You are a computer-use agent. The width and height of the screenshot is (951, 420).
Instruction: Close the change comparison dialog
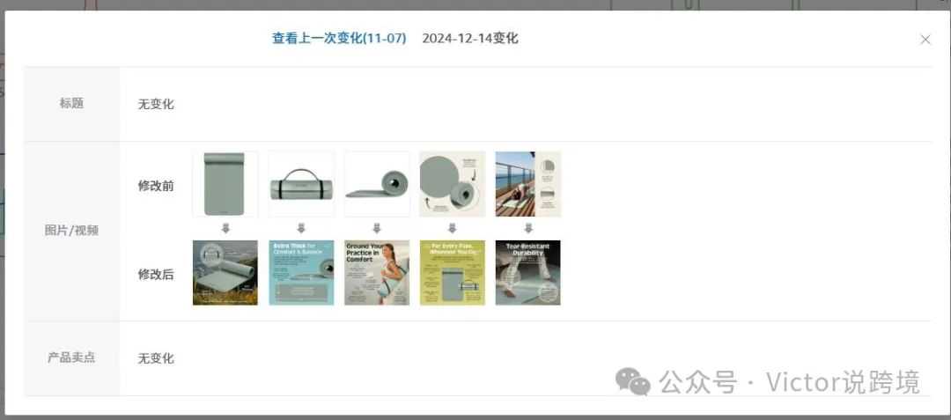pyautogui.click(x=925, y=40)
